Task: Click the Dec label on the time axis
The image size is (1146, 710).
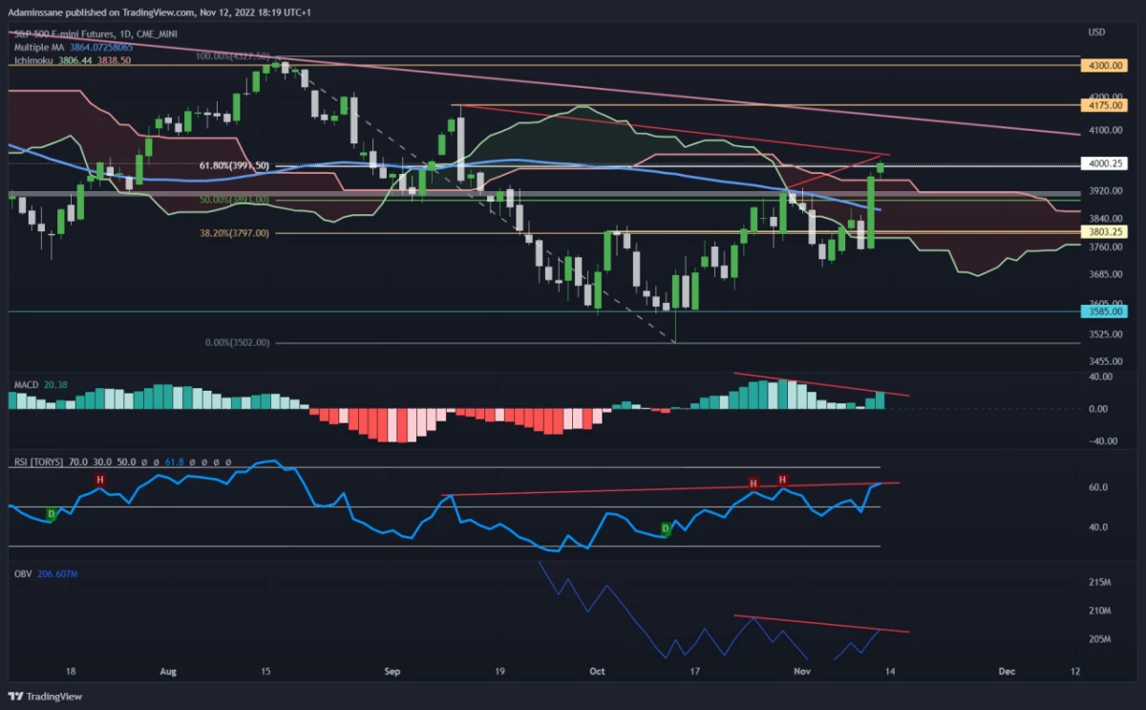Action: [x=1006, y=672]
